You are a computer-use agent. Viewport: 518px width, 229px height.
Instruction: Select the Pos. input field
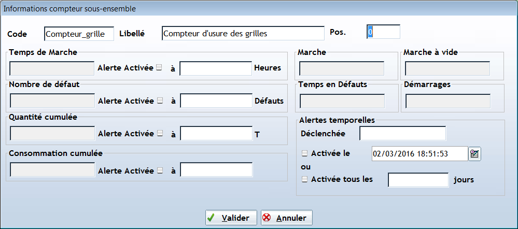pos(383,32)
